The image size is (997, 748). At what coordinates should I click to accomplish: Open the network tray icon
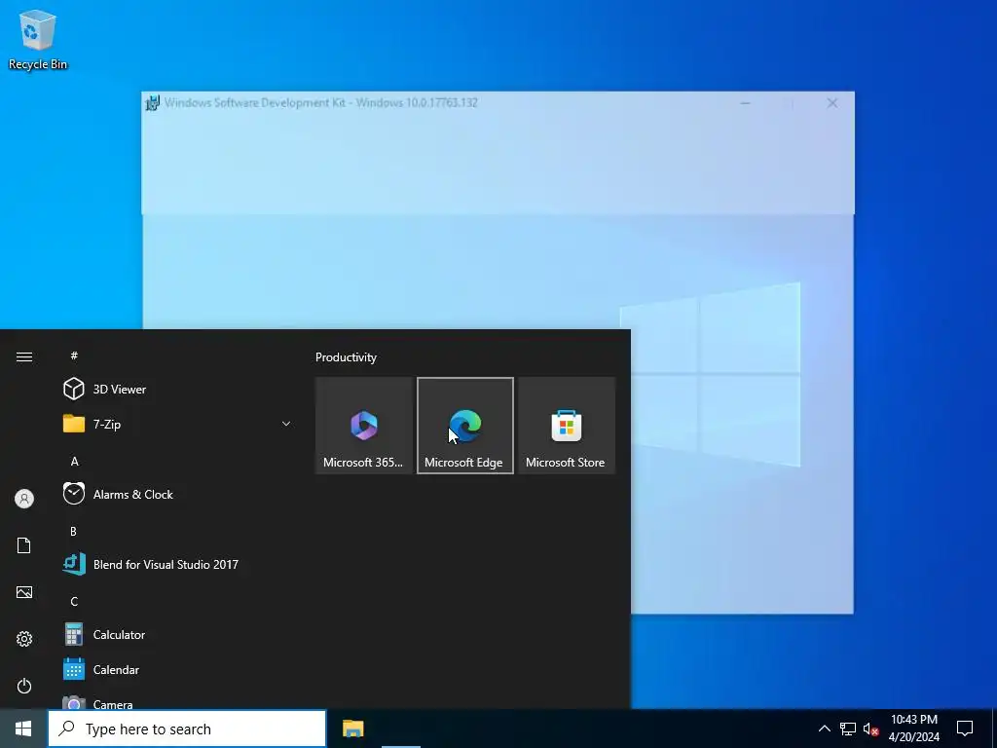[x=848, y=729]
